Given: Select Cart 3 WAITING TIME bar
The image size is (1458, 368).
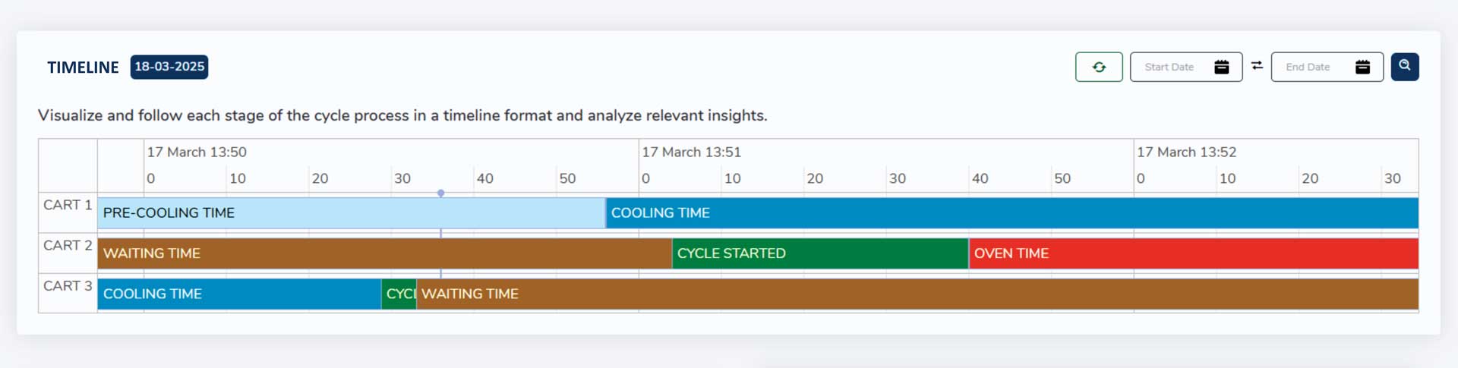Looking at the screenshot, I should click(x=917, y=294).
